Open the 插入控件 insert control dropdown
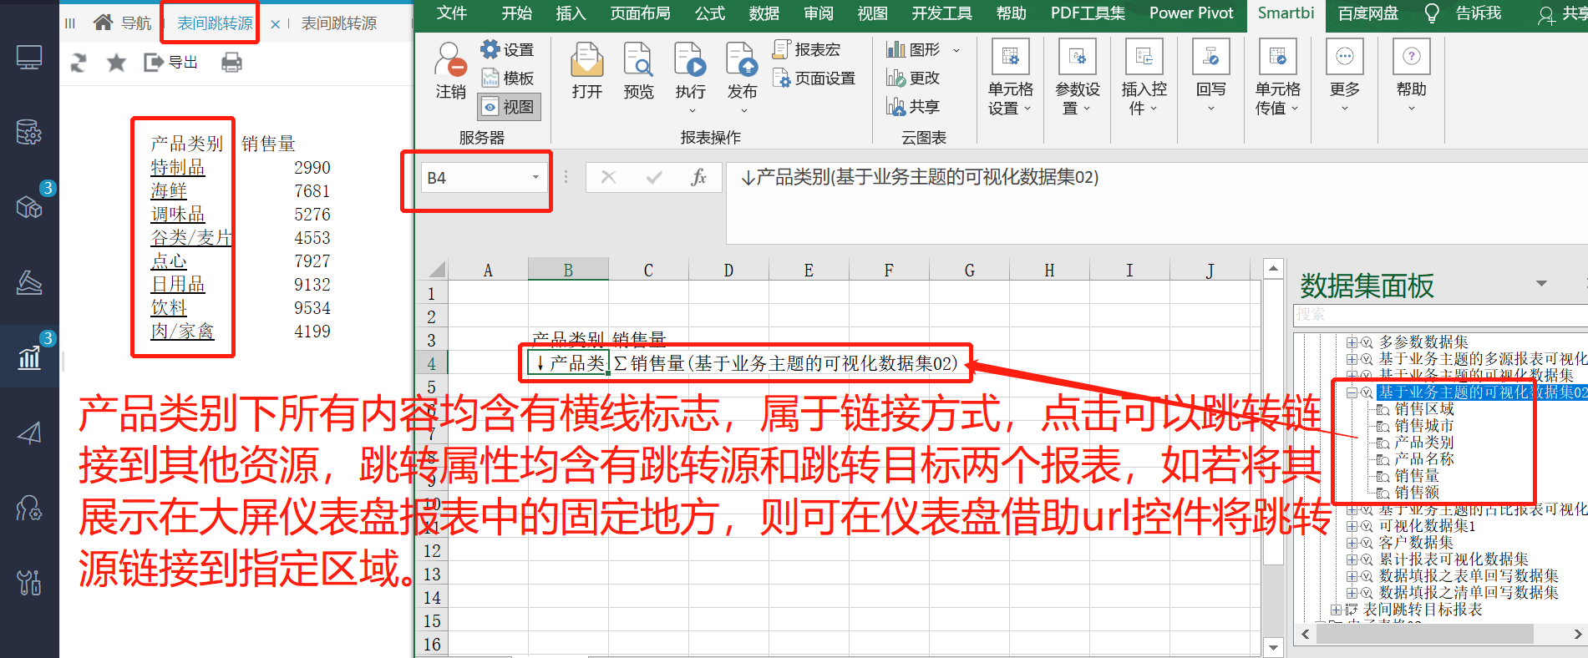1588x658 pixels. [1144, 78]
